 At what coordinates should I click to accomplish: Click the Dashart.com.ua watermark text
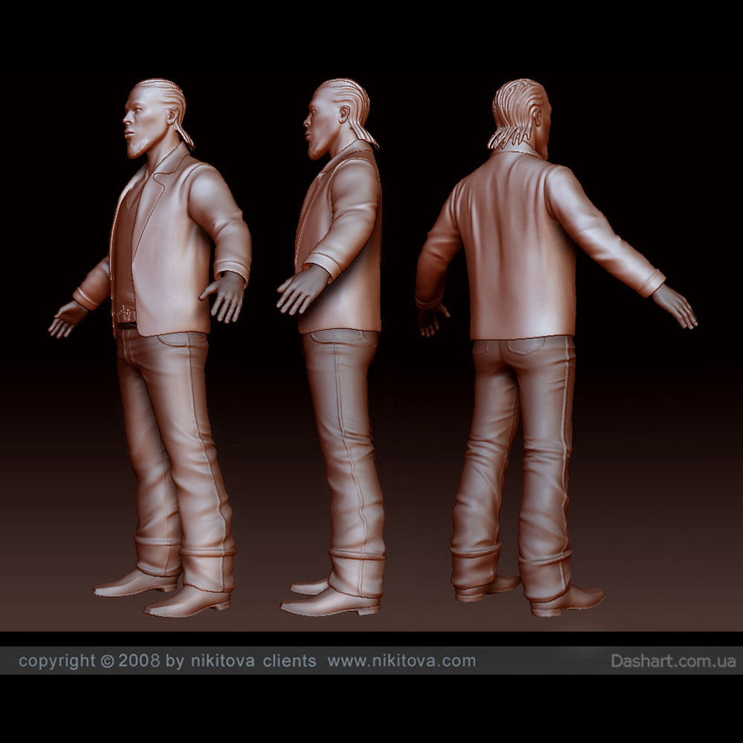point(673,661)
